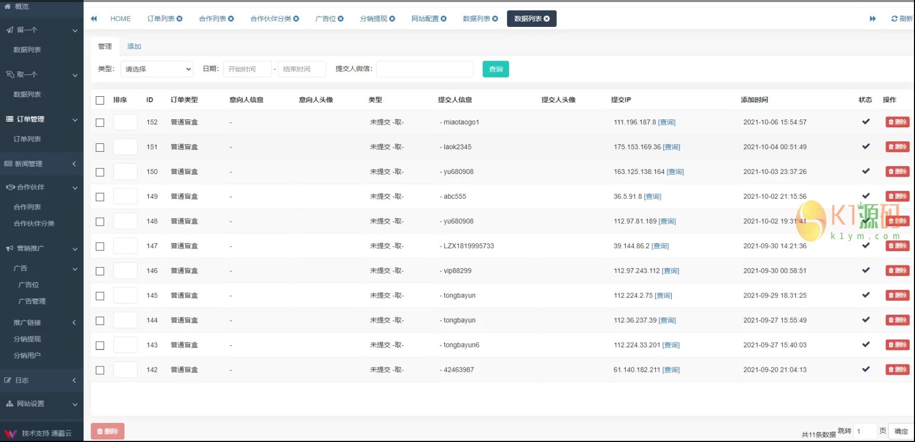The height and width of the screenshot is (442, 915).
Task: Click the scroll tabs right double-arrow icon
Action: point(872,19)
